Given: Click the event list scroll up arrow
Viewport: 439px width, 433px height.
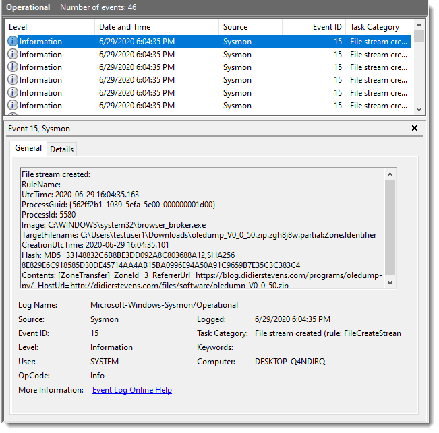Looking at the screenshot, I should click(419, 25).
